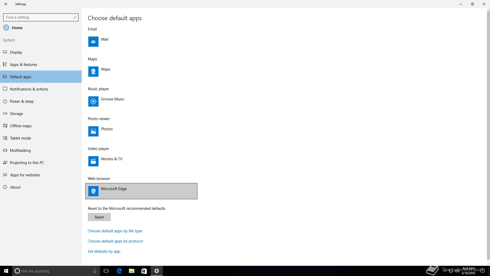Go to Apps for websites

click(41, 175)
